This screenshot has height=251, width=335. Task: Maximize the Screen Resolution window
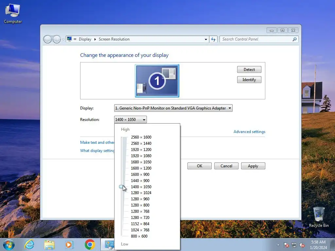coord(282,30)
